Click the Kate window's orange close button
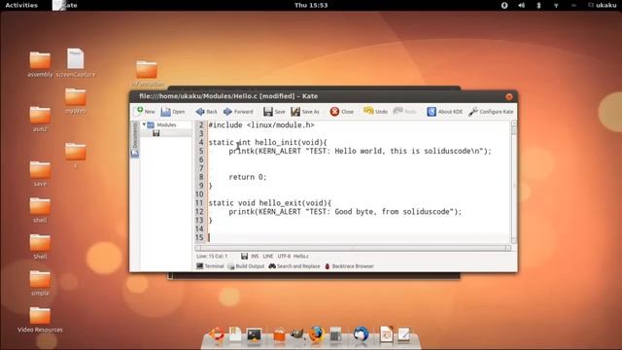Image resolution: width=622 pixels, height=350 pixels. tap(509, 96)
